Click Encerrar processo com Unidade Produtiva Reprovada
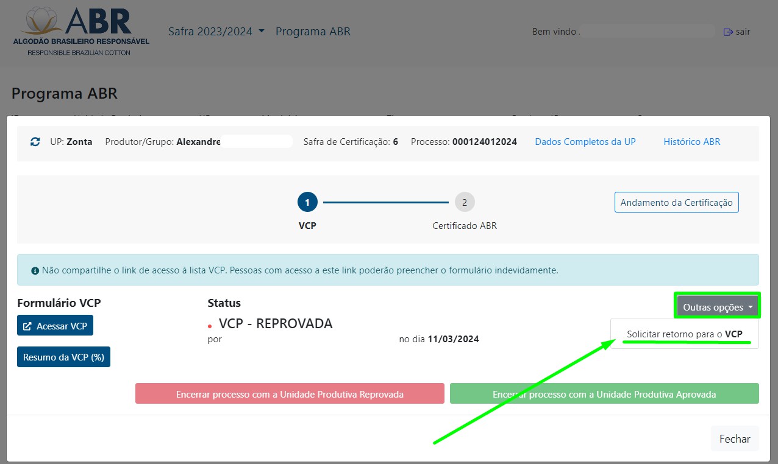778x464 pixels. click(x=290, y=394)
